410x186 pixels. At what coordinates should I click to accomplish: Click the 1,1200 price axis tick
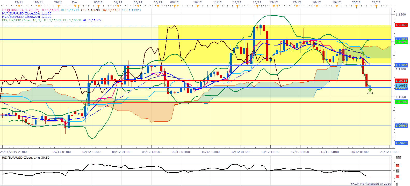401,14
